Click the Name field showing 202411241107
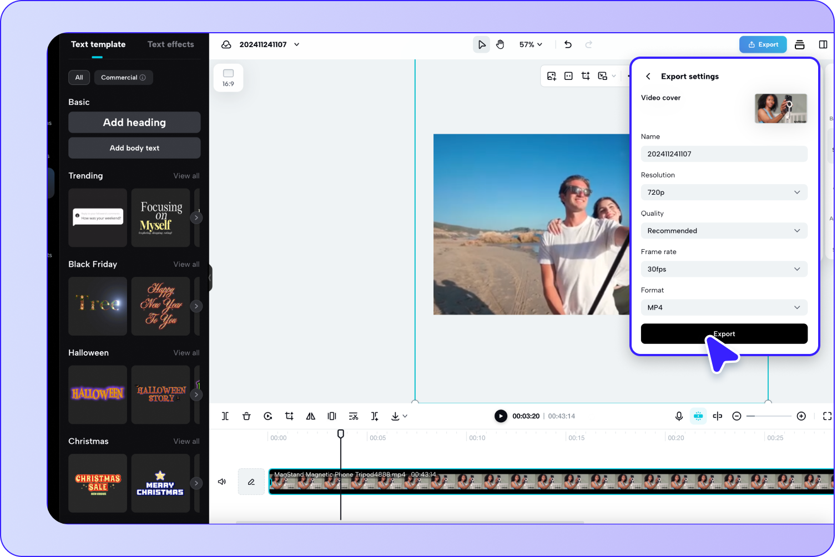Viewport: 837px width, 557px height. 724,154
